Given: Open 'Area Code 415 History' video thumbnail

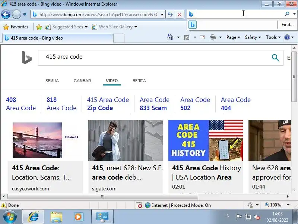Looking at the screenshot, I should [206, 140].
